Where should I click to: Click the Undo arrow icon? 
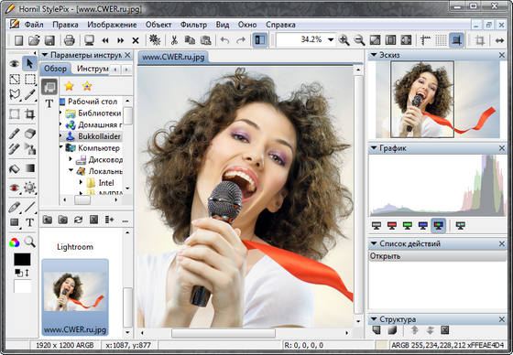(224, 40)
